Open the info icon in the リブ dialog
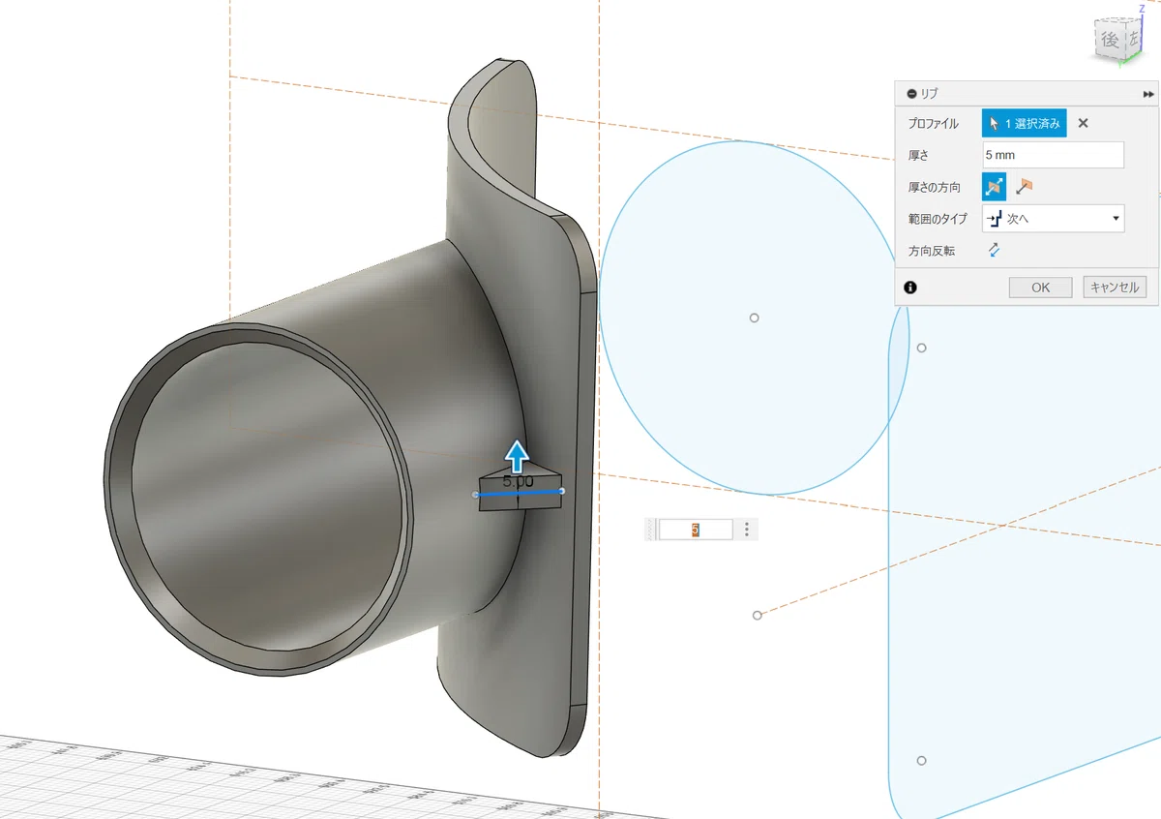Viewport: 1161px width, 819px height. pos(910,288)
